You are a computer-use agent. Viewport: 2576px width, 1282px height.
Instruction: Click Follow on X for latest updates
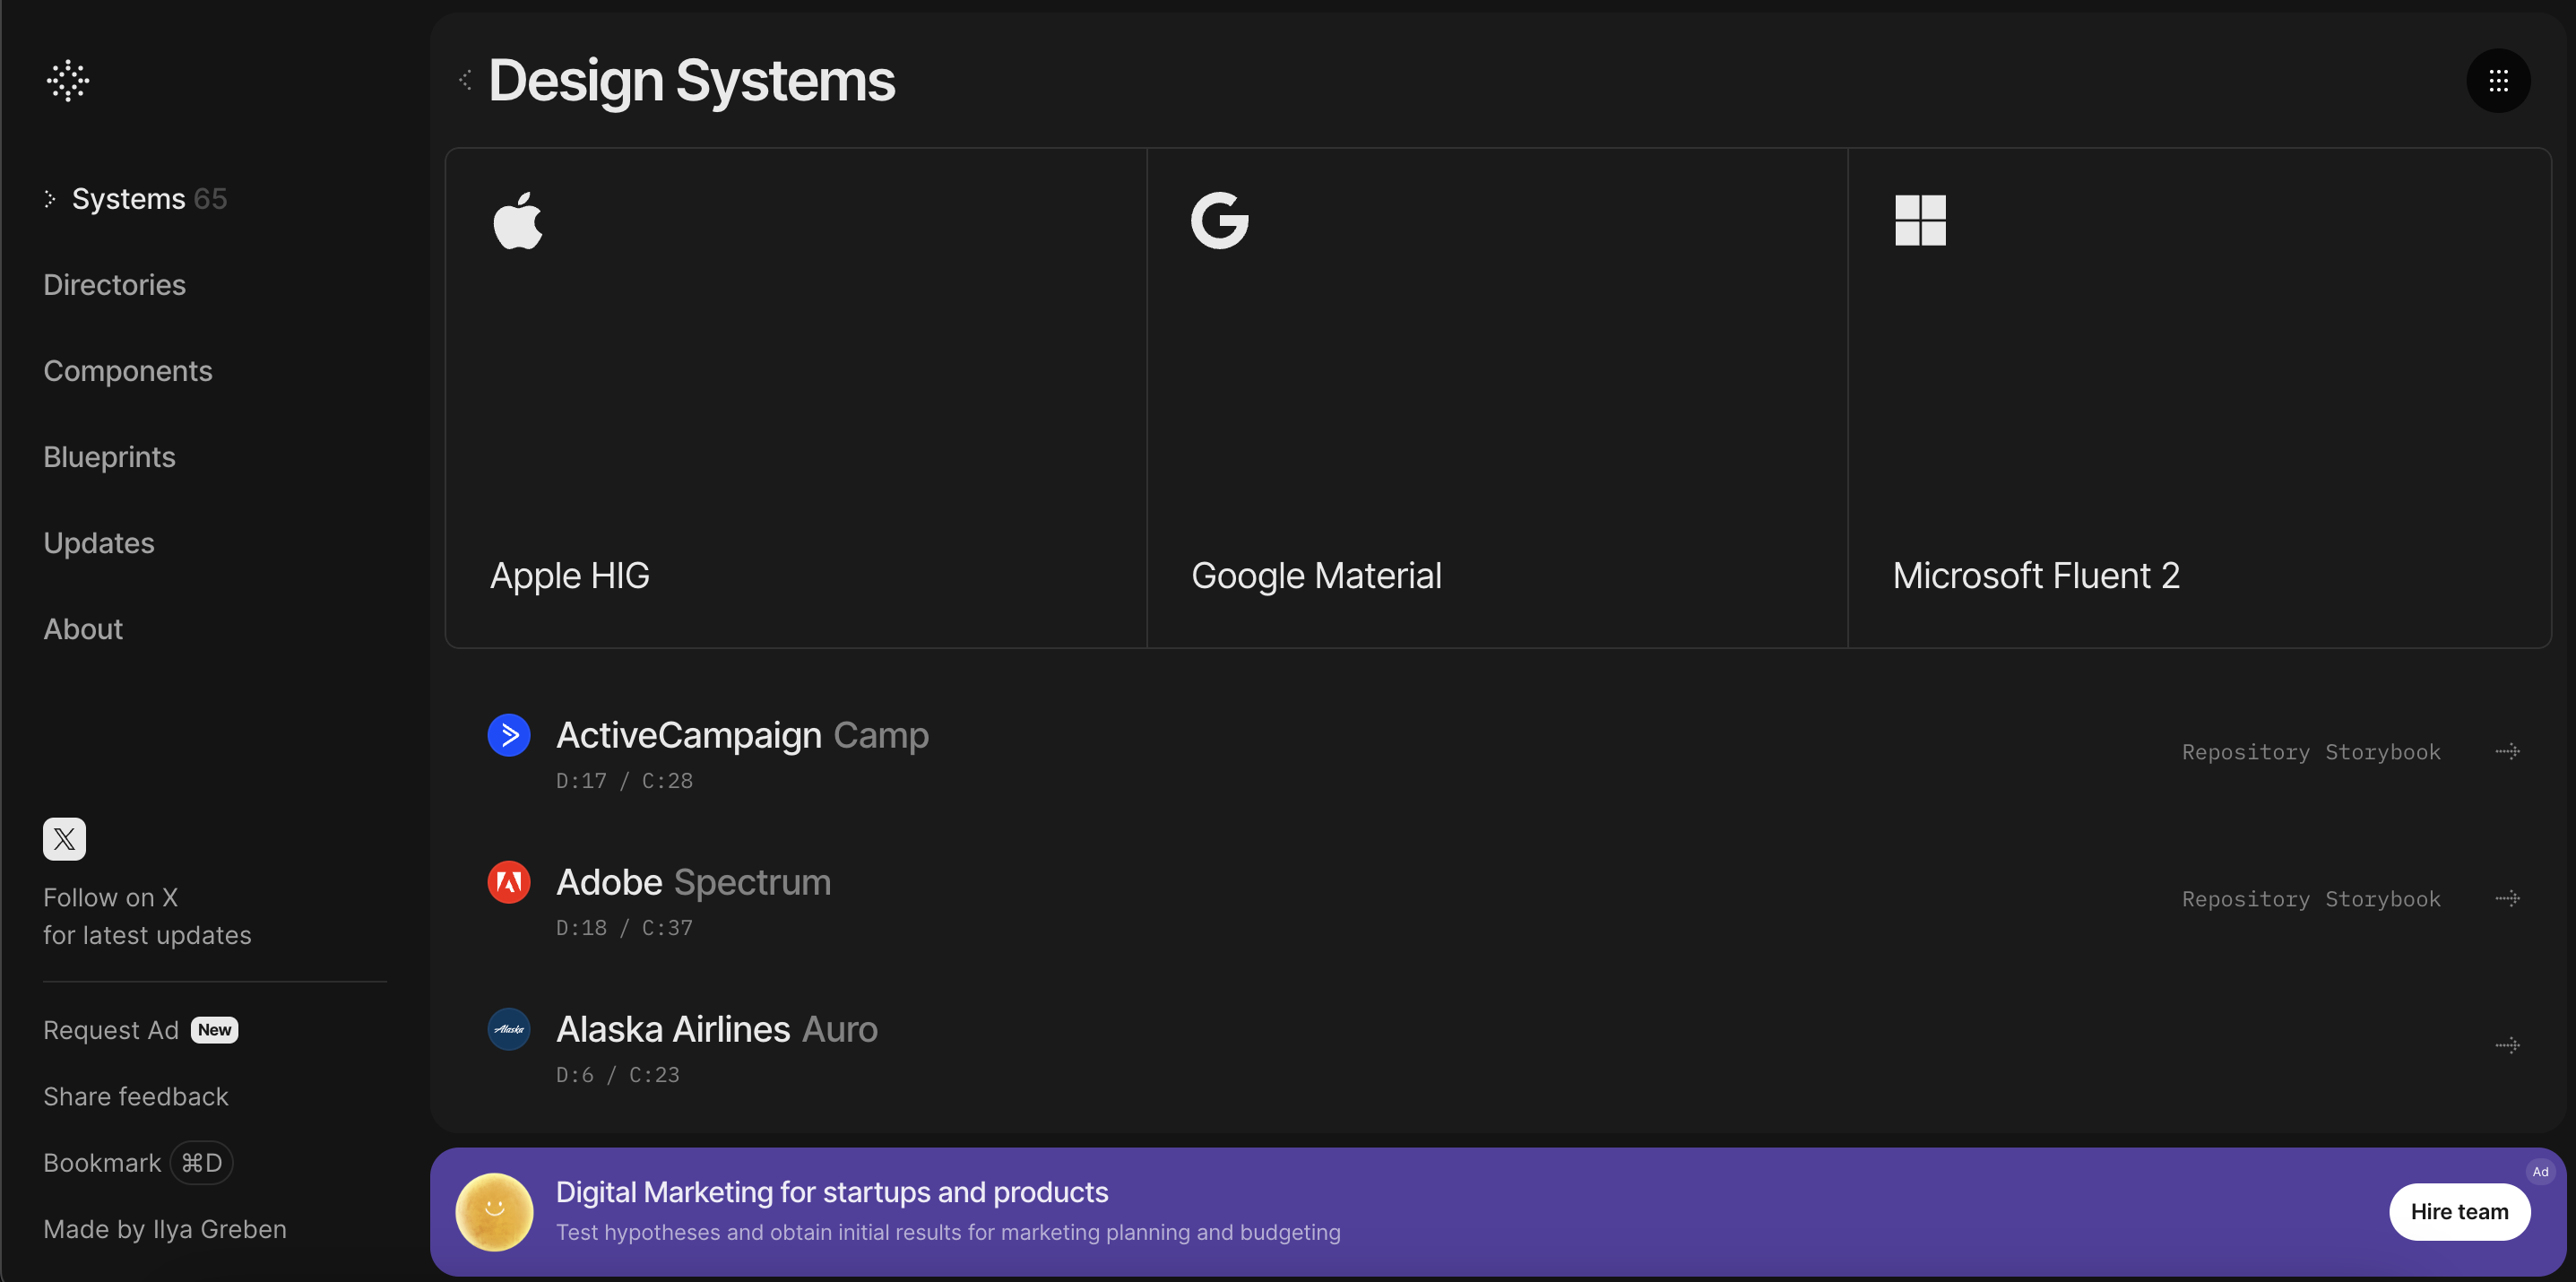pos(147,916)
